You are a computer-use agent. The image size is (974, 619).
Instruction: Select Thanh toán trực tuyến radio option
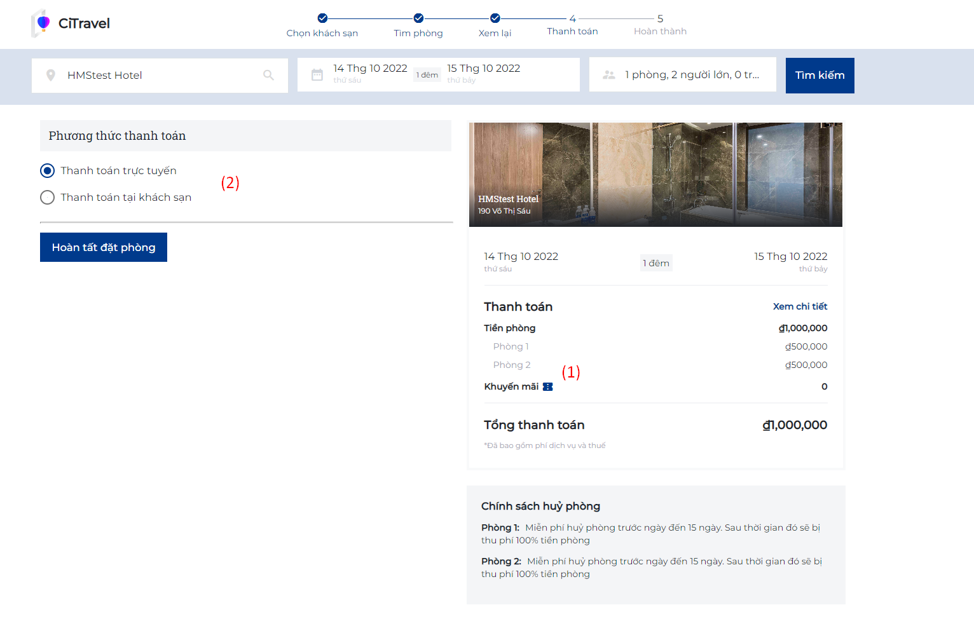pyautogui.click(x=48, y=170)
